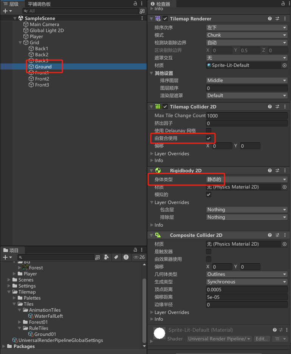Open help for Tilemap Collider 2D

tap(270, 107)
